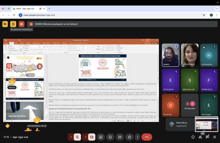Unmute the microphone in Meet toolbar
This screenshot has height=143, width=220.
77,137
